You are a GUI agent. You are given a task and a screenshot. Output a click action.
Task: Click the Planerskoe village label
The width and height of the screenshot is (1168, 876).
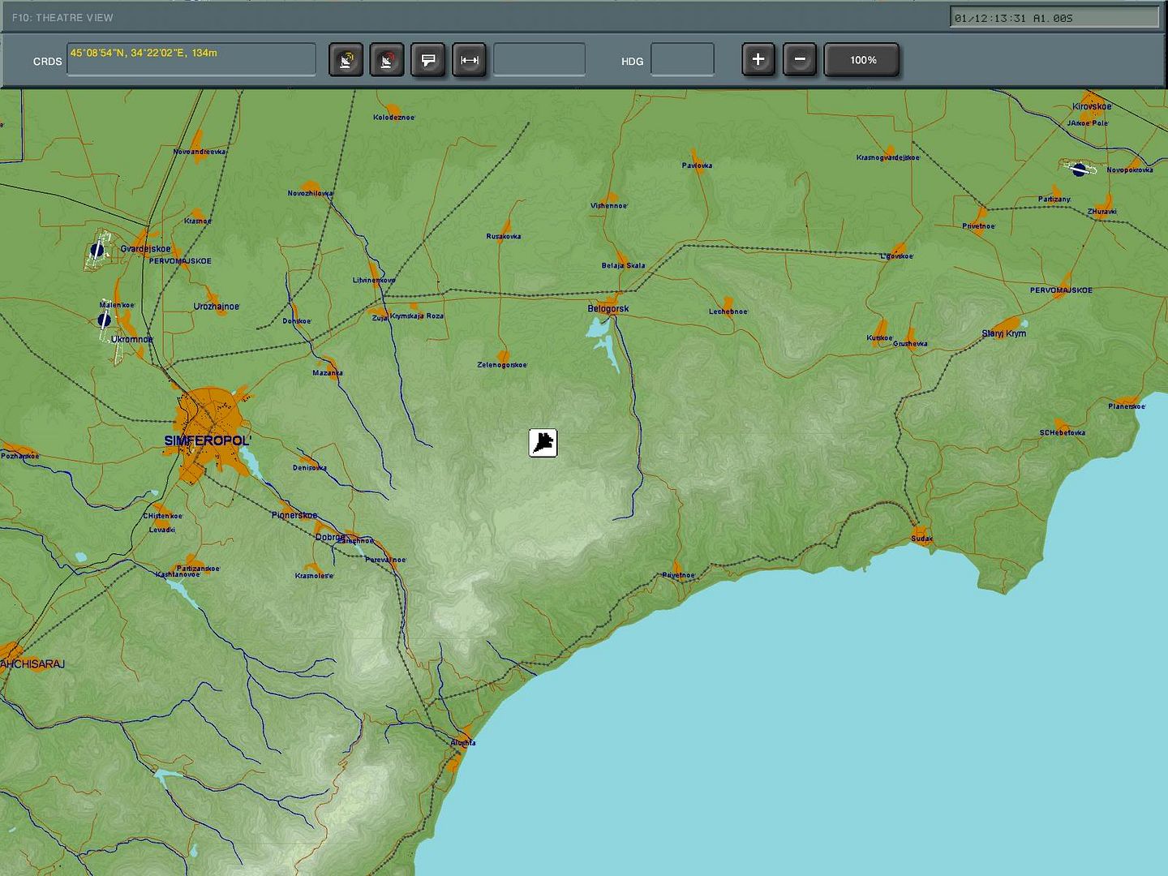pos(1127,406)
